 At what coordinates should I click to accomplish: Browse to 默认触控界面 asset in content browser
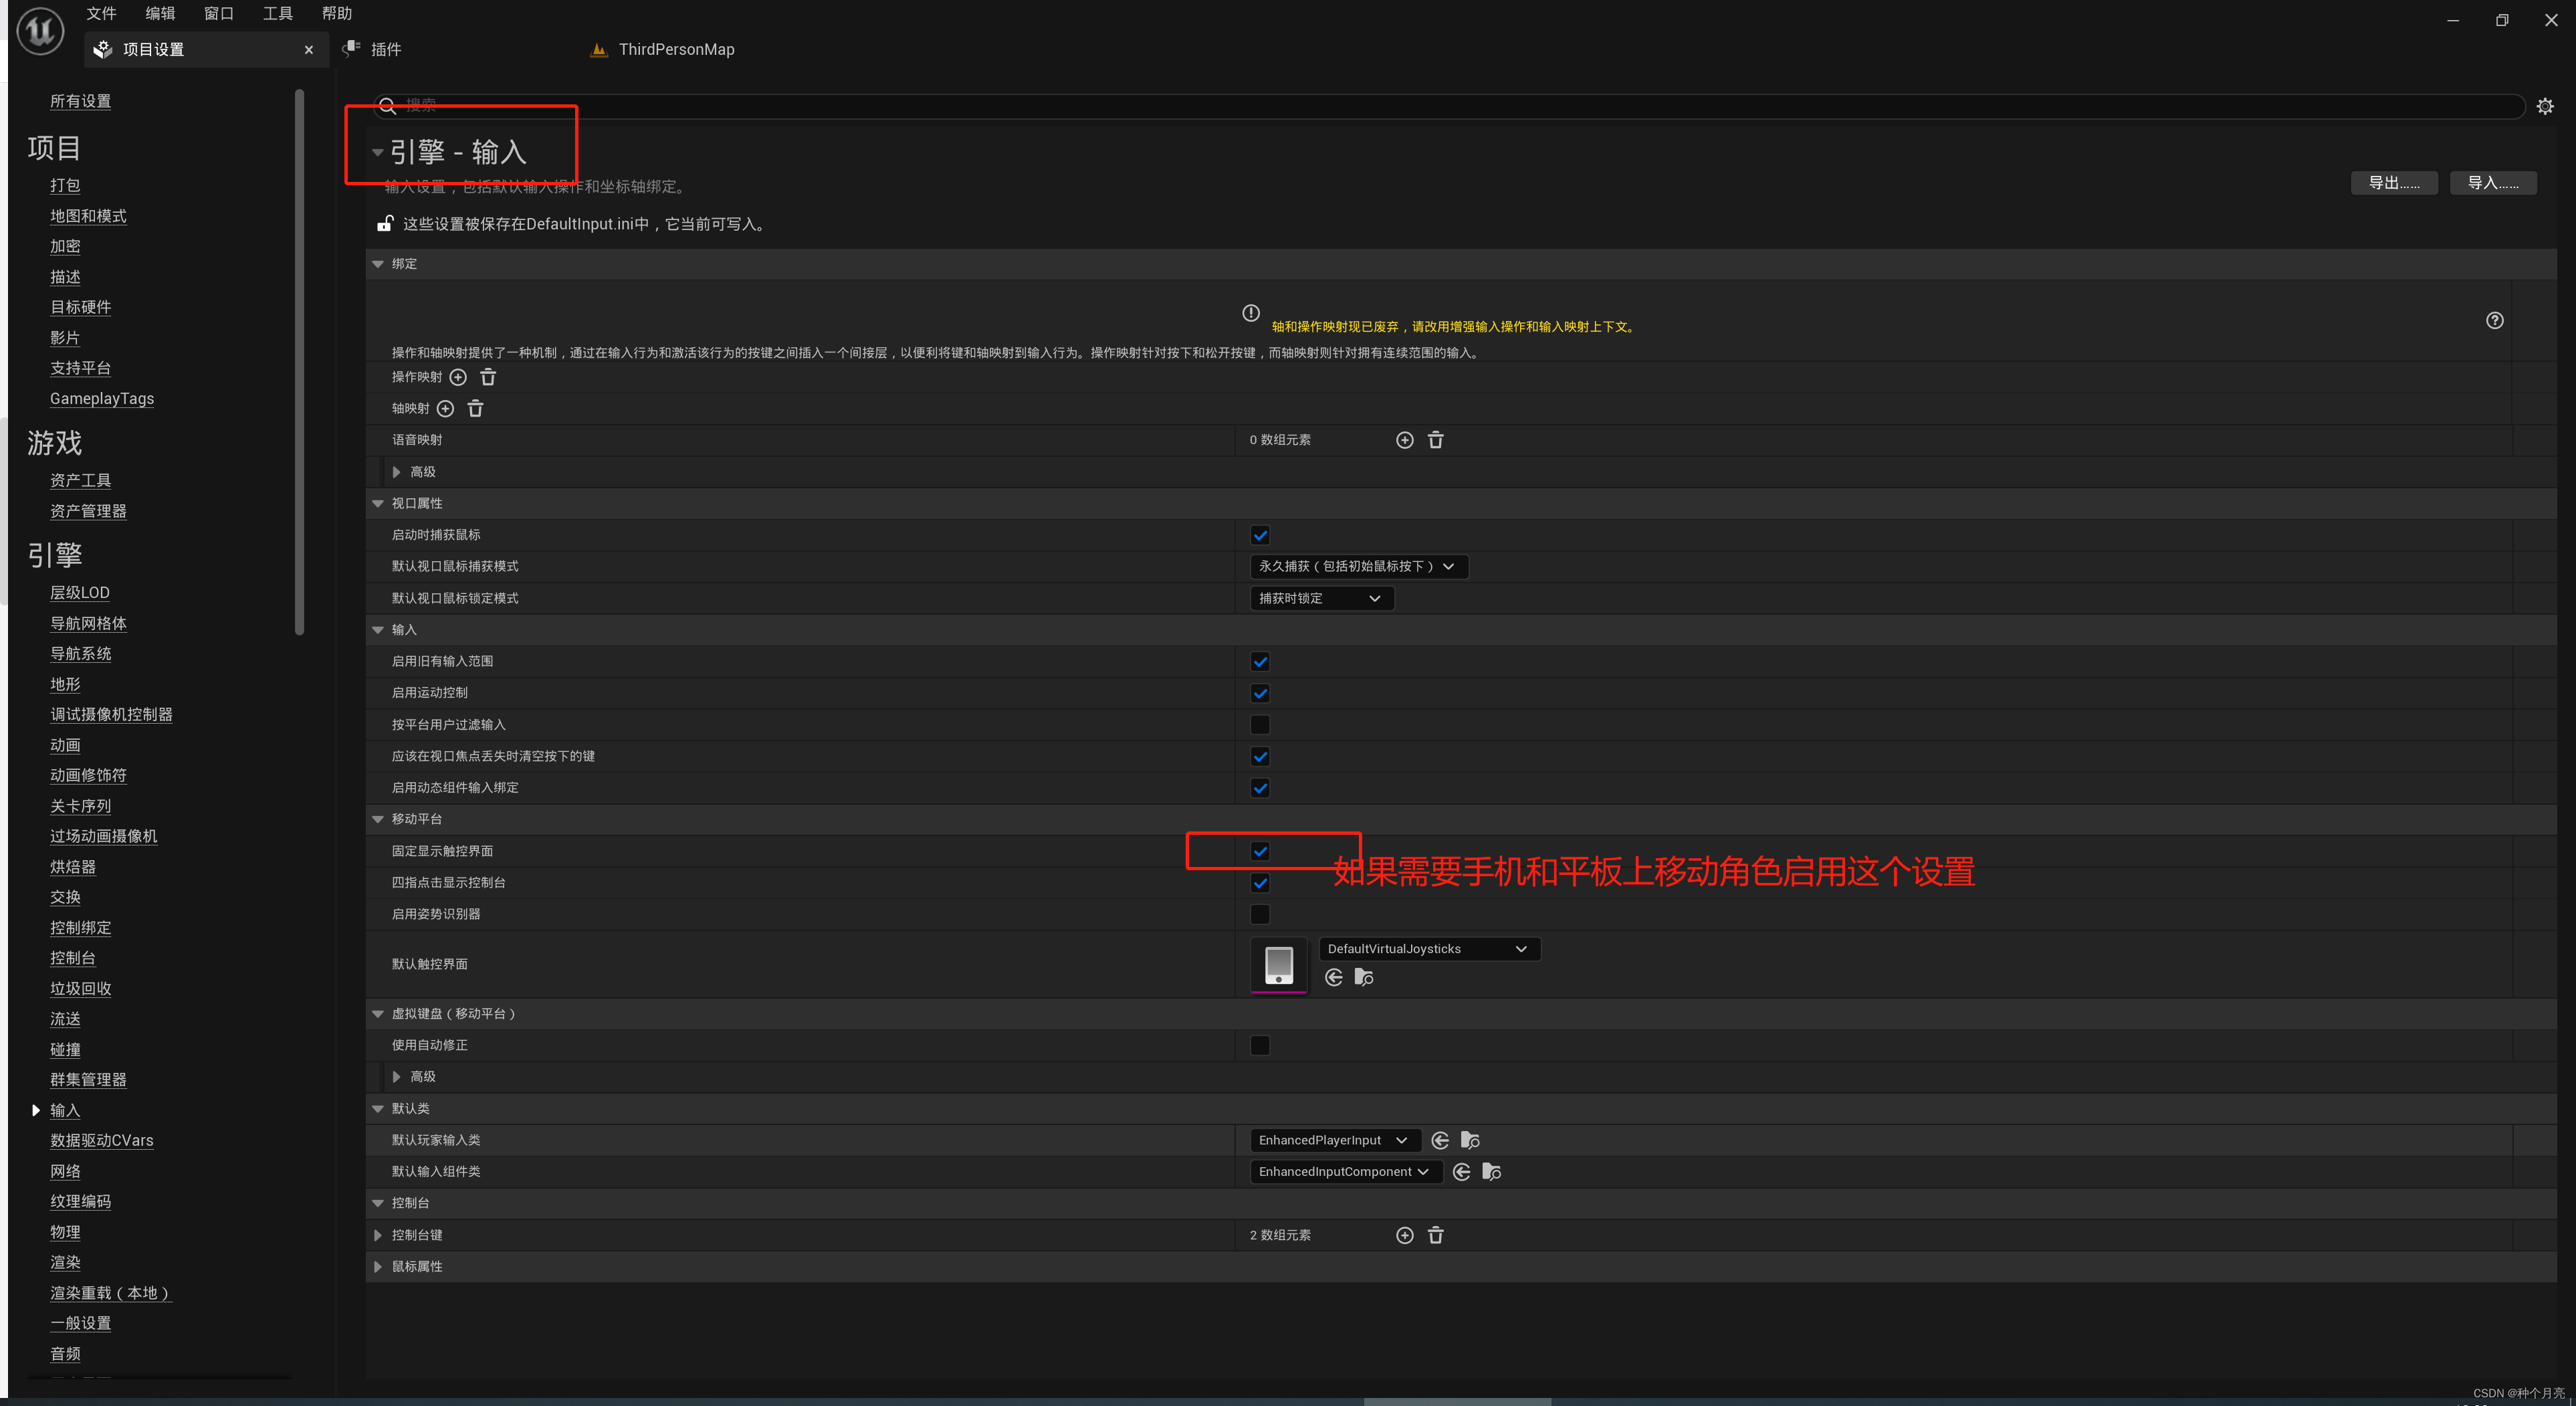(1364, 977)
